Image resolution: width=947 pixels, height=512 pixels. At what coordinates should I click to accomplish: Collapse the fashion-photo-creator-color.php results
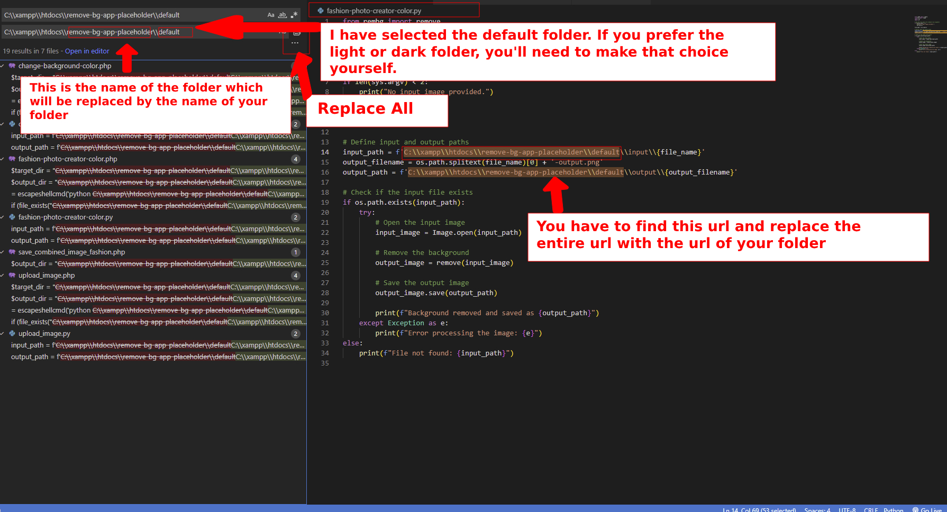tap(3, 159)
